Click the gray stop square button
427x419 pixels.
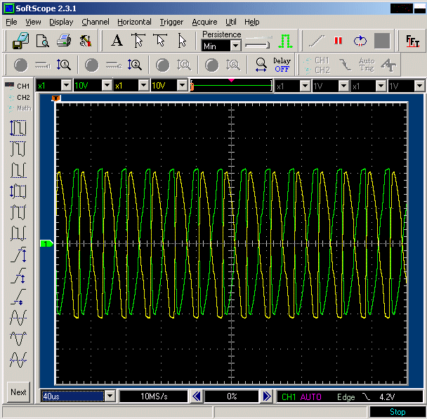[x=382, y=41]
